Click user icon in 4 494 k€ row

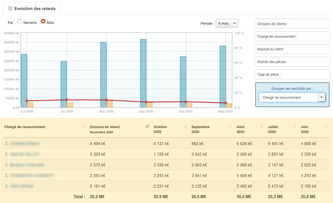point(6,143)
